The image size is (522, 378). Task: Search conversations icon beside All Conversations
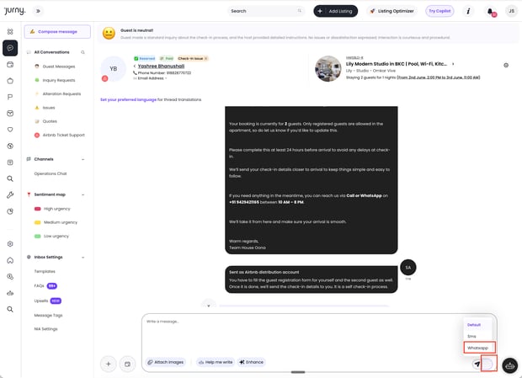click(x=83, y=52)
